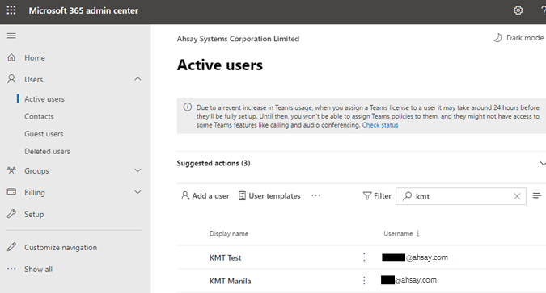Expand the Suggested actions chevron
Image resolution: width=546 pixels, height=293 pixels.
543,163
